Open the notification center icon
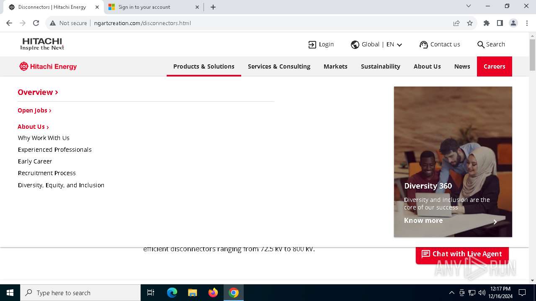The image size is (536, 301). [522, 293]
